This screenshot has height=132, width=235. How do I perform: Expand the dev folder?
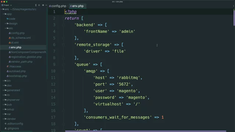[3, 85]
